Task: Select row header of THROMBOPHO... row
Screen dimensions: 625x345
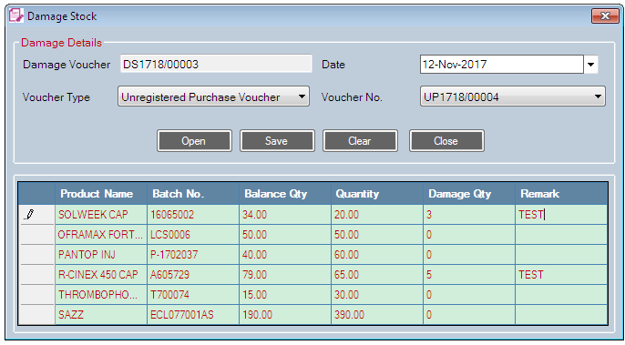Action: (36, 295)
